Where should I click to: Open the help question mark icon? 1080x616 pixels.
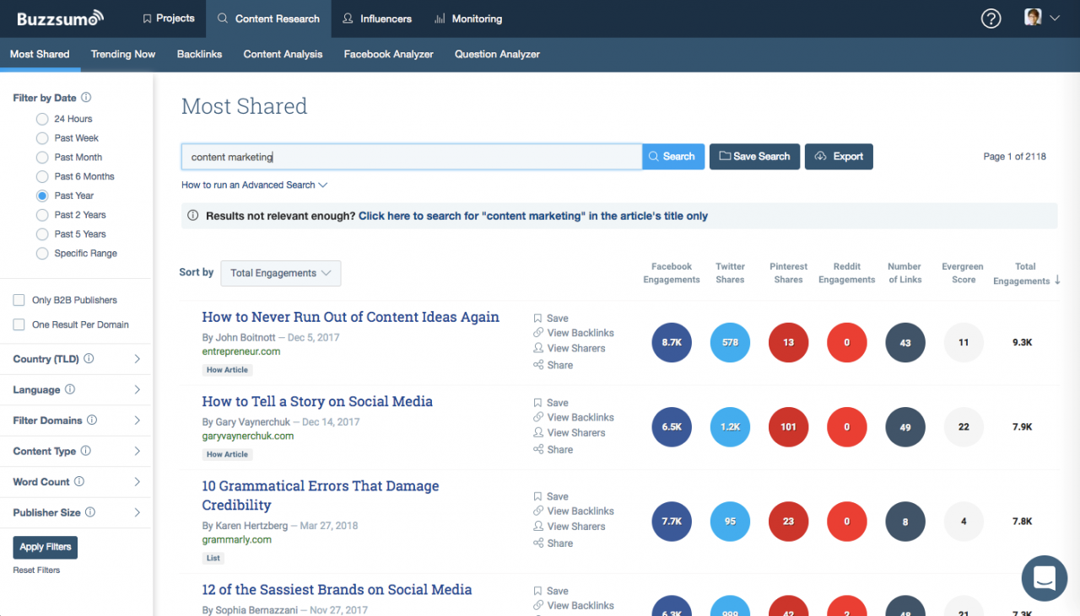pos(992,19)
